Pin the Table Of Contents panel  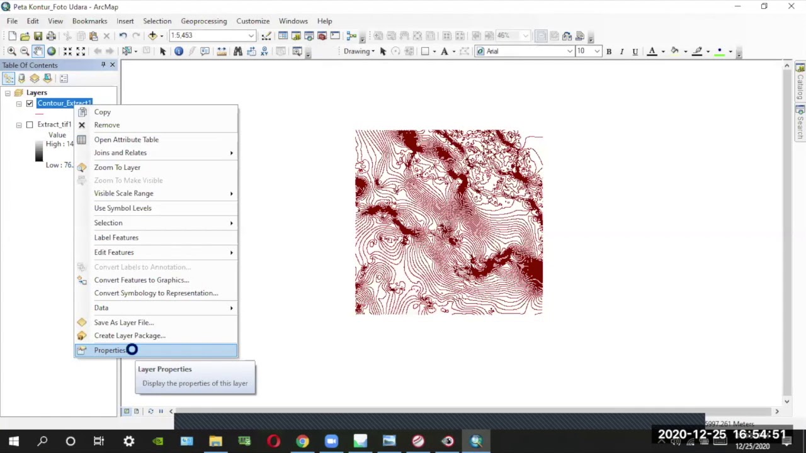(x=103, y=65)
